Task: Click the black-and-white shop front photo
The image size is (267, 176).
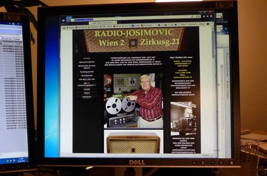Action: 184,119
